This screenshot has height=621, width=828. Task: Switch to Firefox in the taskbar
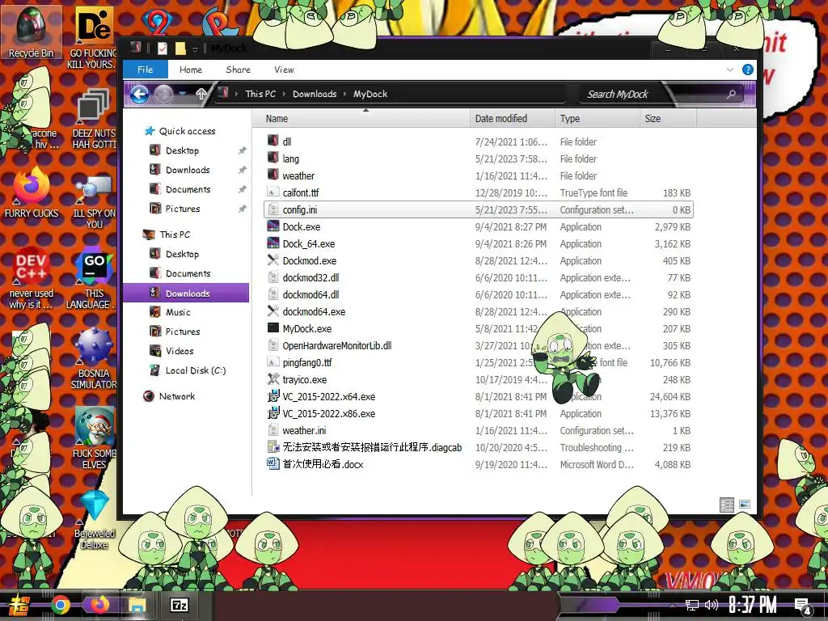[99, 605]
